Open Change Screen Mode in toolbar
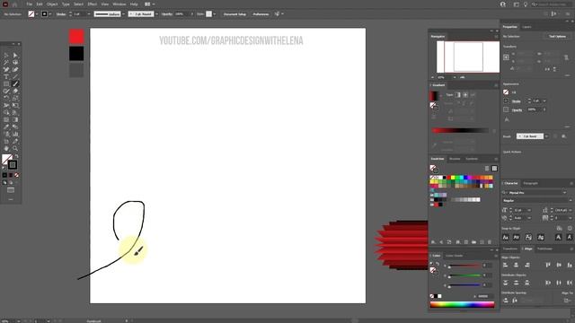575x323 pixels. pos(11,190)
